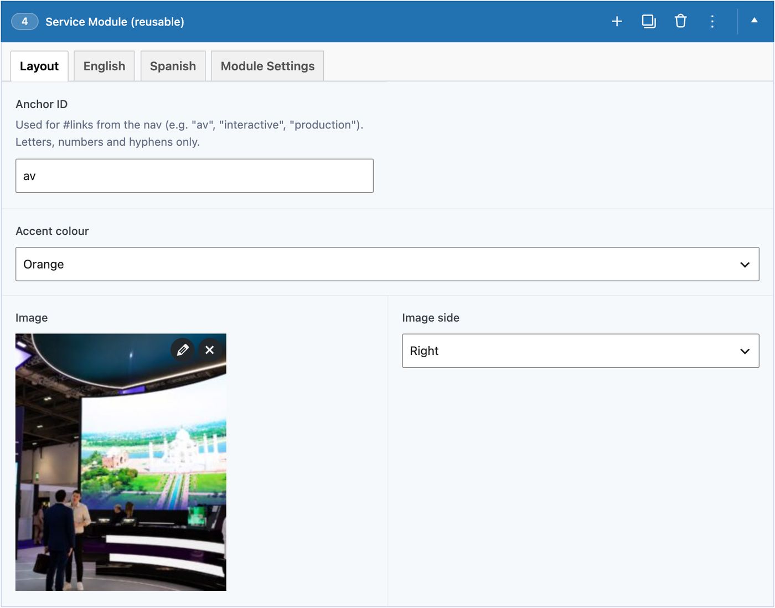Screen dimensions: 775x608
Task: Delete the Service Module with trash icon
Action: (680, 22)
